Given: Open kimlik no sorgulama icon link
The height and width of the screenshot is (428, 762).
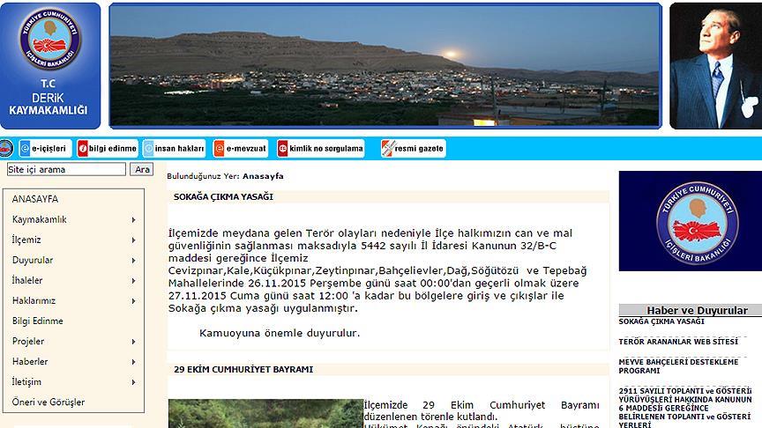Looking at the screenshot, I should pyautogui.click(x=320, y=149).
